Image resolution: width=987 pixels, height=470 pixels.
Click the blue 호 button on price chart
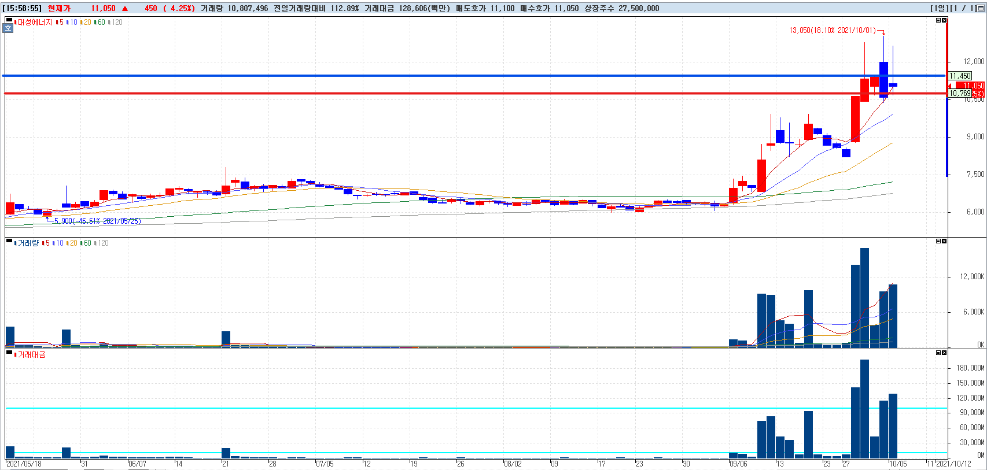tap(9, 28)
